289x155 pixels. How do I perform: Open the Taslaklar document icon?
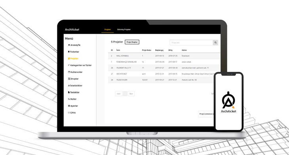coord(69,92)
